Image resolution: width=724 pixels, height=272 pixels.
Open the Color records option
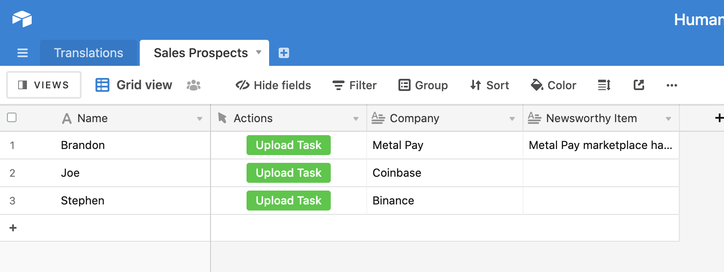554,85
